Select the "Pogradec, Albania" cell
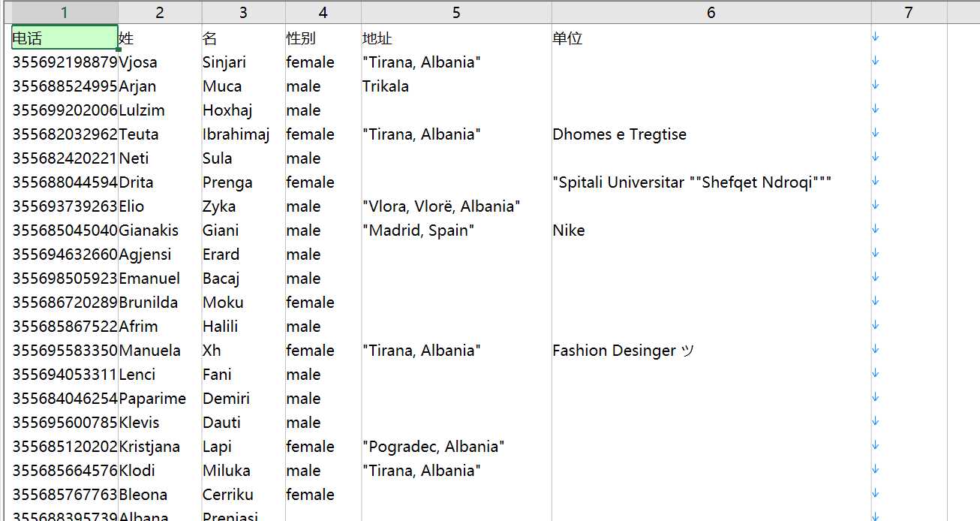 (x=456, y=447)
